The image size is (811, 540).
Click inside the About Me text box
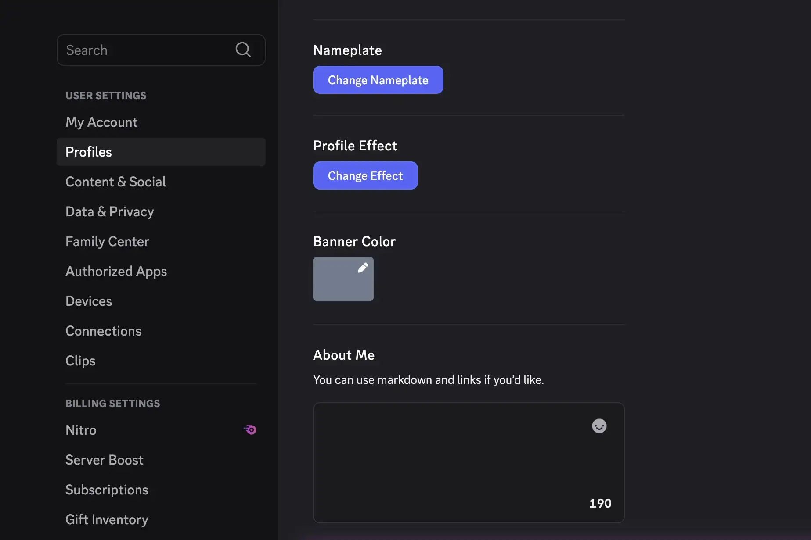(469, 463)
